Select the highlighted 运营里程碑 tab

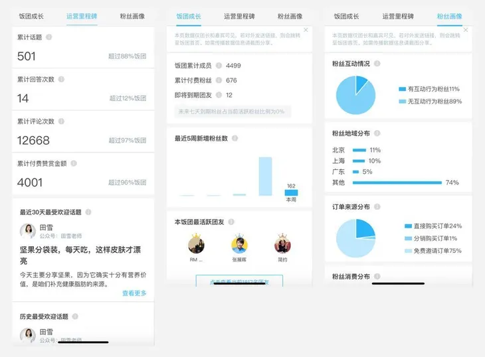point(81,15)
